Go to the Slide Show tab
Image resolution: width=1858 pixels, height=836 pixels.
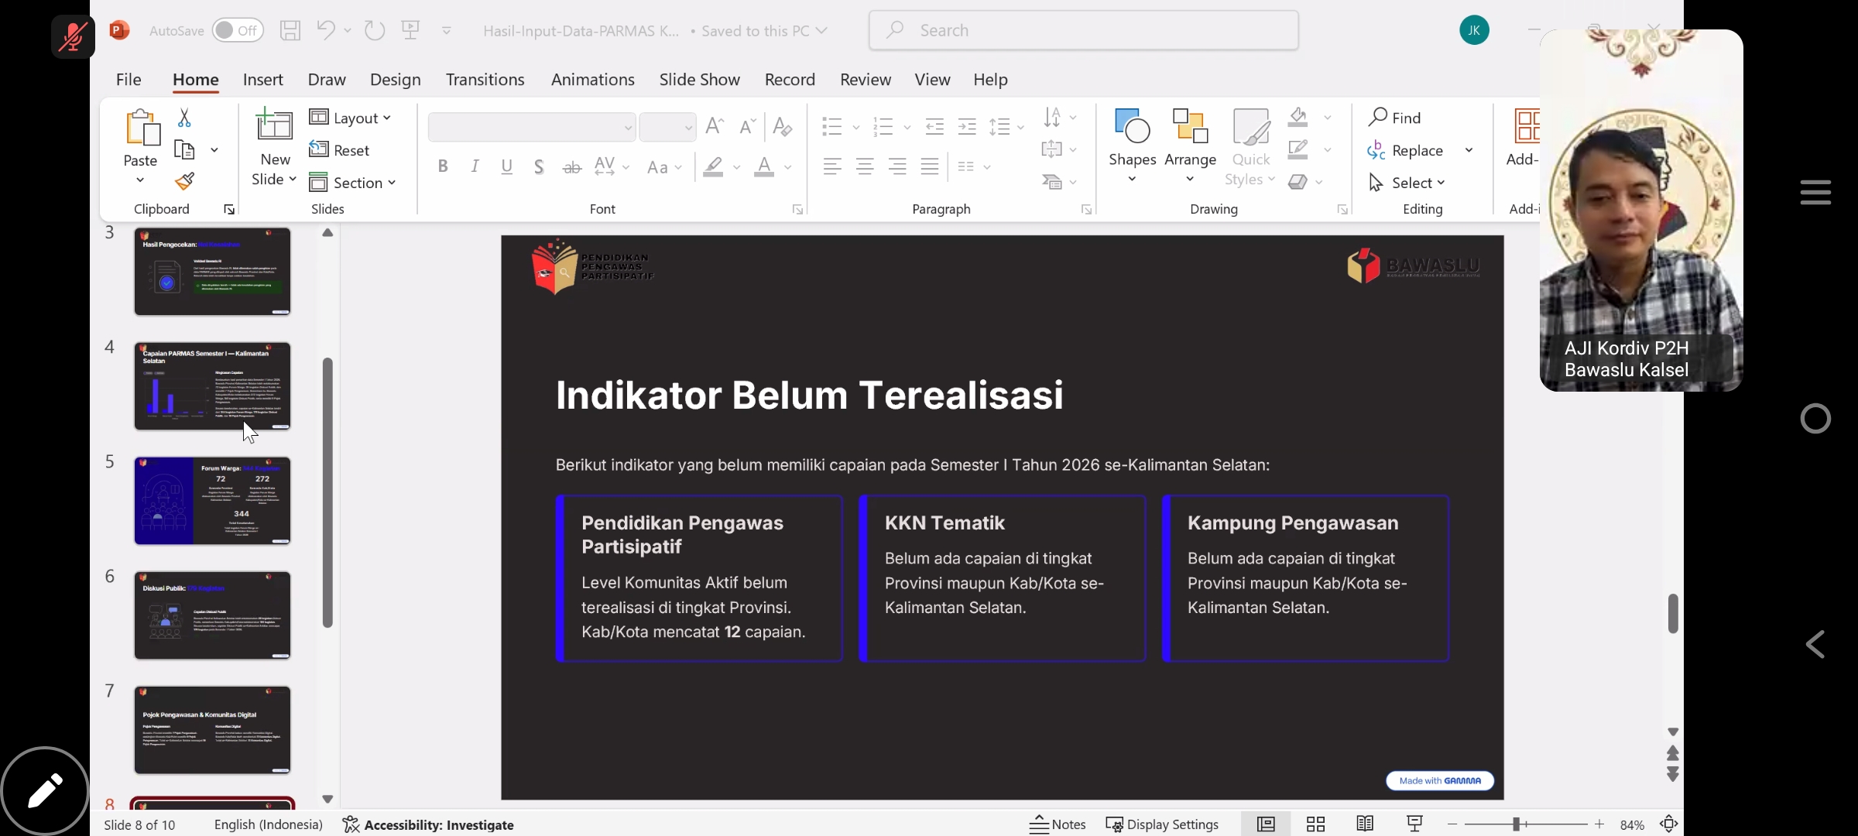(x=699, y=80)
